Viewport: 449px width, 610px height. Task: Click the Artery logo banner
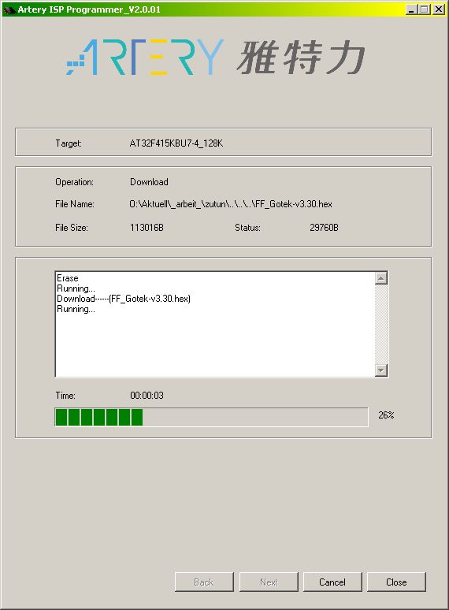tap(216, 57)
